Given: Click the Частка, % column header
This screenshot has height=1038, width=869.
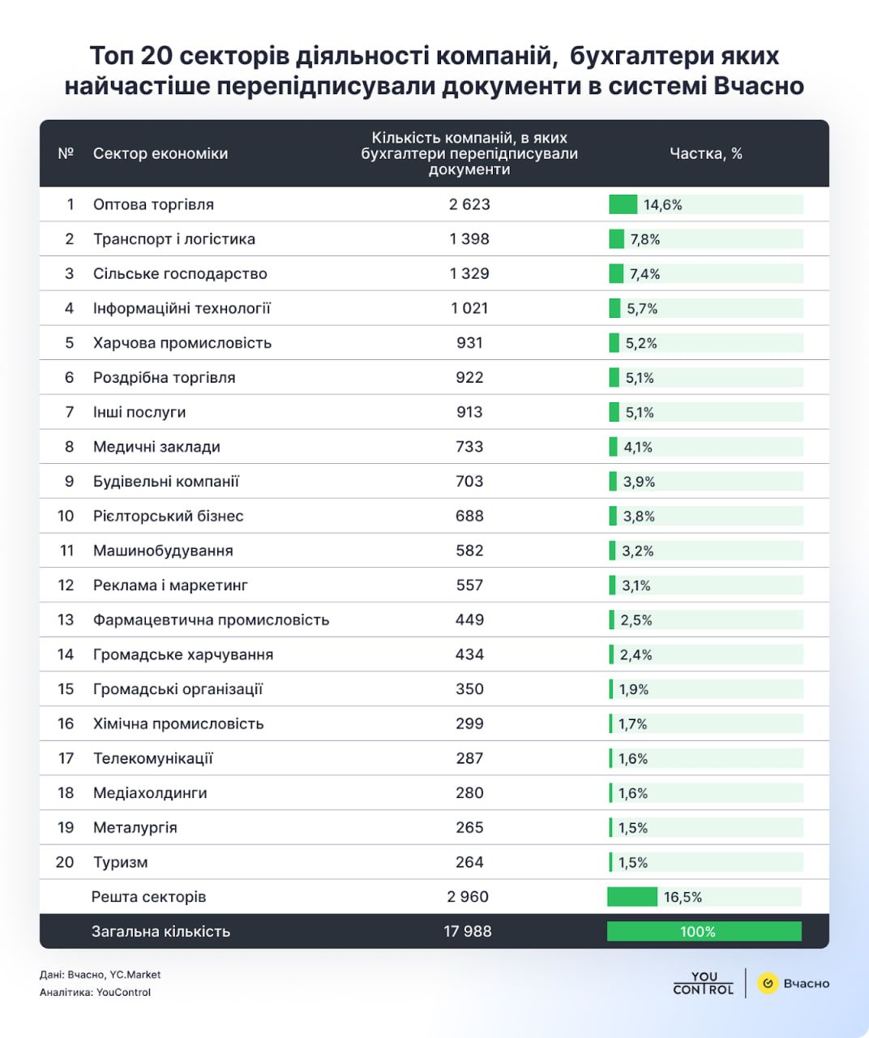Looking at the screenshot, I should 705,153.
